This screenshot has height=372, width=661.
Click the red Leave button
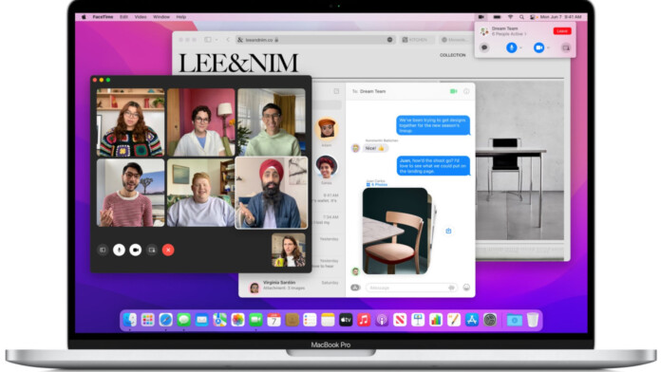[x=562, y=31]
